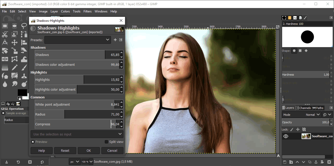Open the Fonts dockable tab with Aa icon
Image resolution: width=334 pixels, height=166 pixels.
tap(295, 18)
